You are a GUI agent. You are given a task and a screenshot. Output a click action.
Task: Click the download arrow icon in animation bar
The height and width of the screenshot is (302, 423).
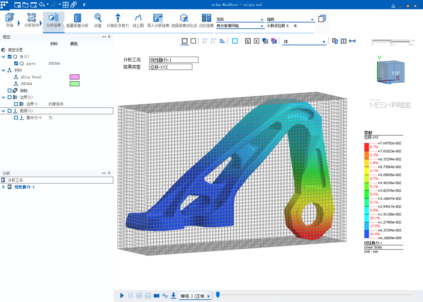[x=174, y=295]
